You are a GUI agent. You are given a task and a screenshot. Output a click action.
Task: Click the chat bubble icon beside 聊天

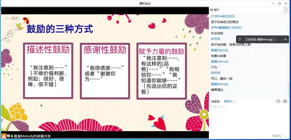pos(212,10)
